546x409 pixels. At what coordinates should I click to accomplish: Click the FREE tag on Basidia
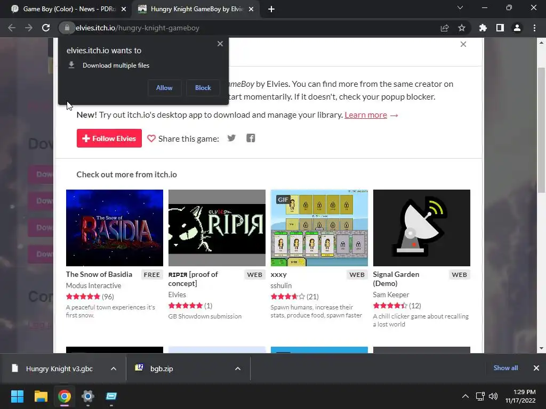pyautogui.click(x=152, y=275)
